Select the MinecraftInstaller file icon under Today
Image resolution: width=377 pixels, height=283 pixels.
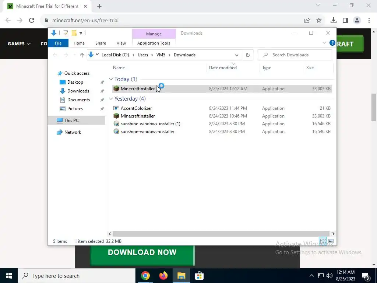click(x=116, y=88)
